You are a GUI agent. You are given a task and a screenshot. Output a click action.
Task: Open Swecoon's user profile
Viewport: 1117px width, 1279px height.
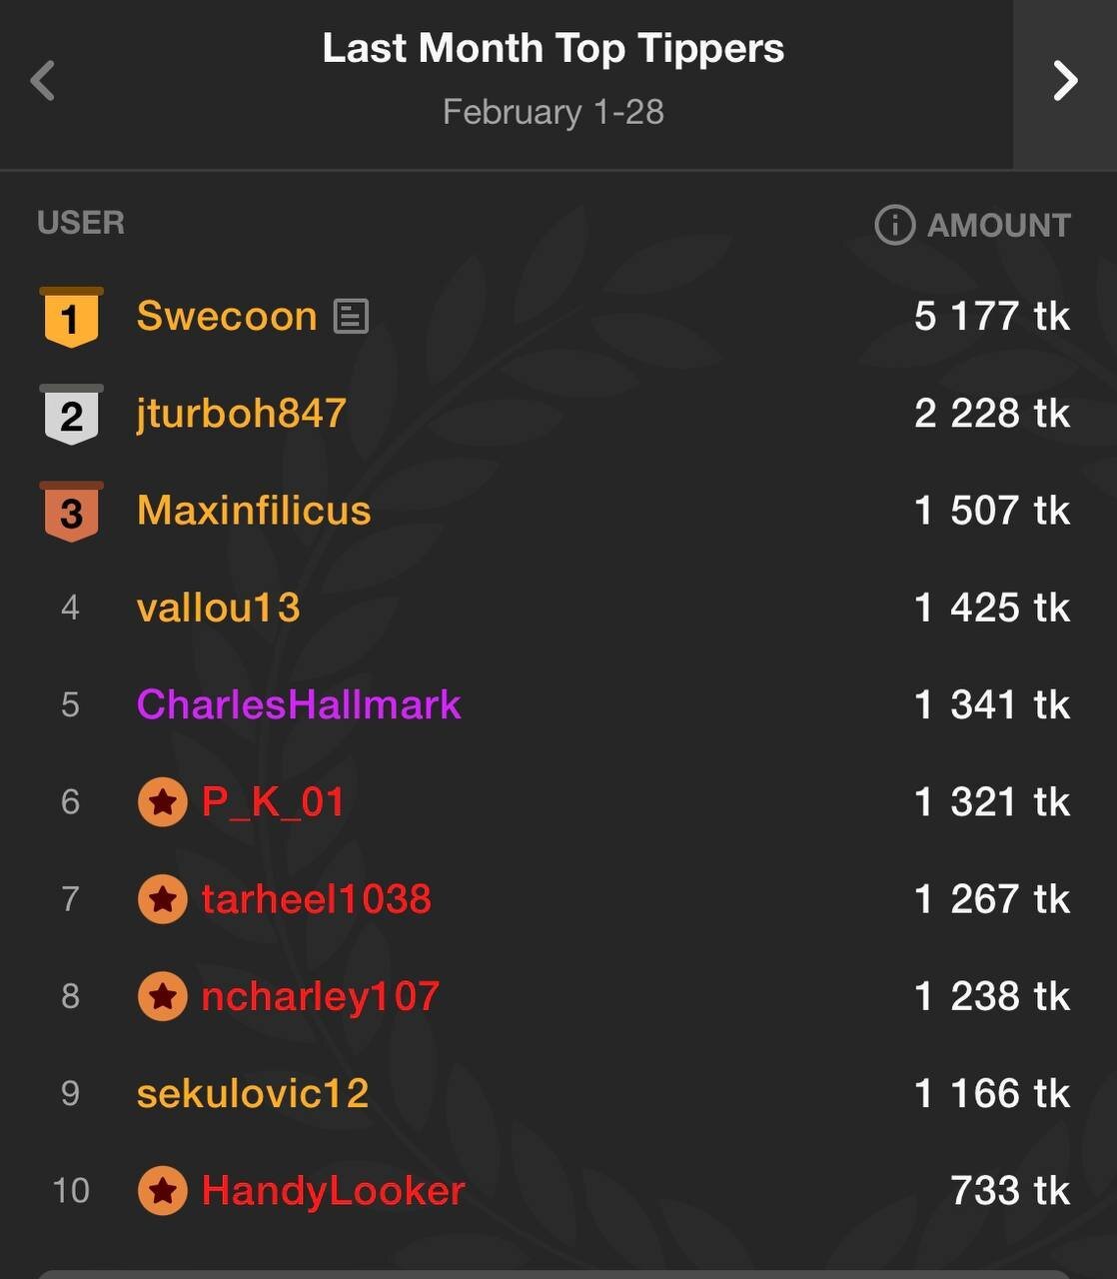click(x=227, y=317)
